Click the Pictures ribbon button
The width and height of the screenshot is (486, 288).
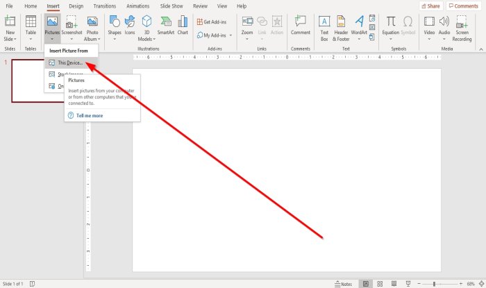tap(52, 28)
